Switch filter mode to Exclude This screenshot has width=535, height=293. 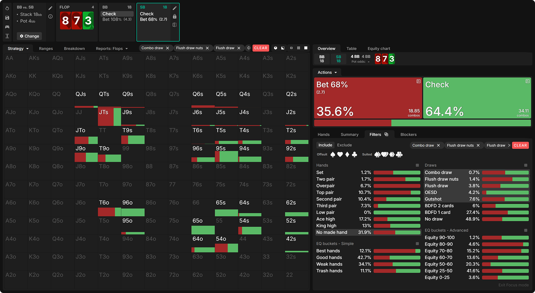click(344, 145)
